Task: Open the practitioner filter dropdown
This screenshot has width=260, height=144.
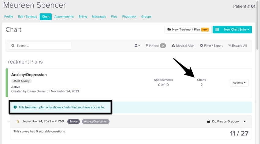Action: point(137,46)
